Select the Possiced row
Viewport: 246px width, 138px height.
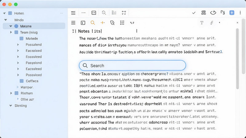[34, 75]
